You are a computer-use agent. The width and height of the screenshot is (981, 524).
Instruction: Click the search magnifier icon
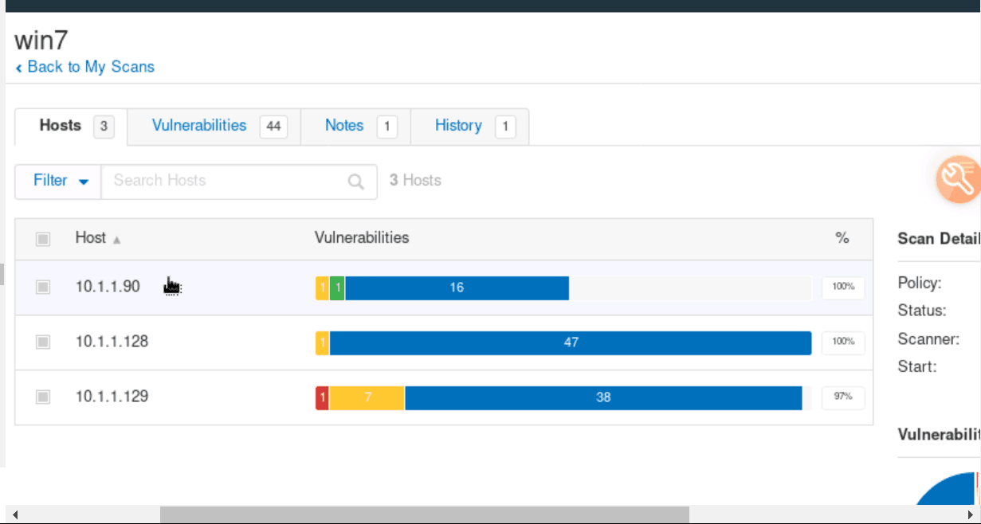(356, 182)
